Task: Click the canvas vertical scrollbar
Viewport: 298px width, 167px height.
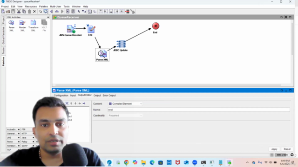Action: point(292,39)
